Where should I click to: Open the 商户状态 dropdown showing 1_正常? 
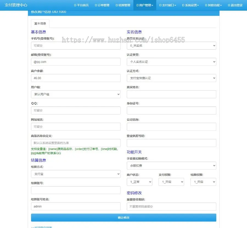(140, 182)
